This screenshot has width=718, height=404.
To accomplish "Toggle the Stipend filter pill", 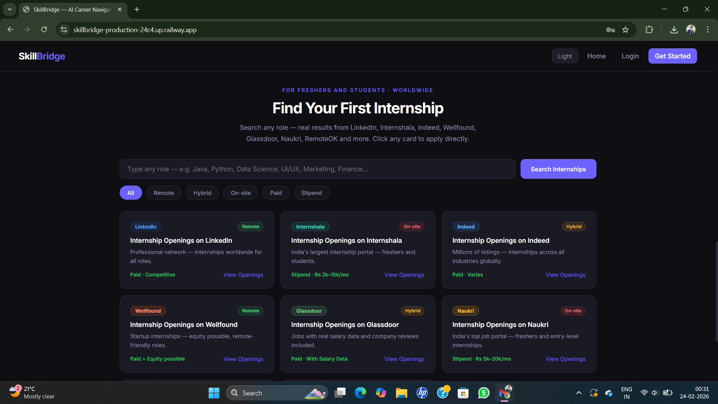I will 311,193.
